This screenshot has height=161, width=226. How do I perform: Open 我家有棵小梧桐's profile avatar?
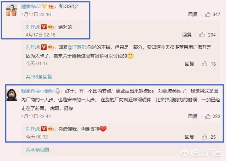[x=12, y=95]
